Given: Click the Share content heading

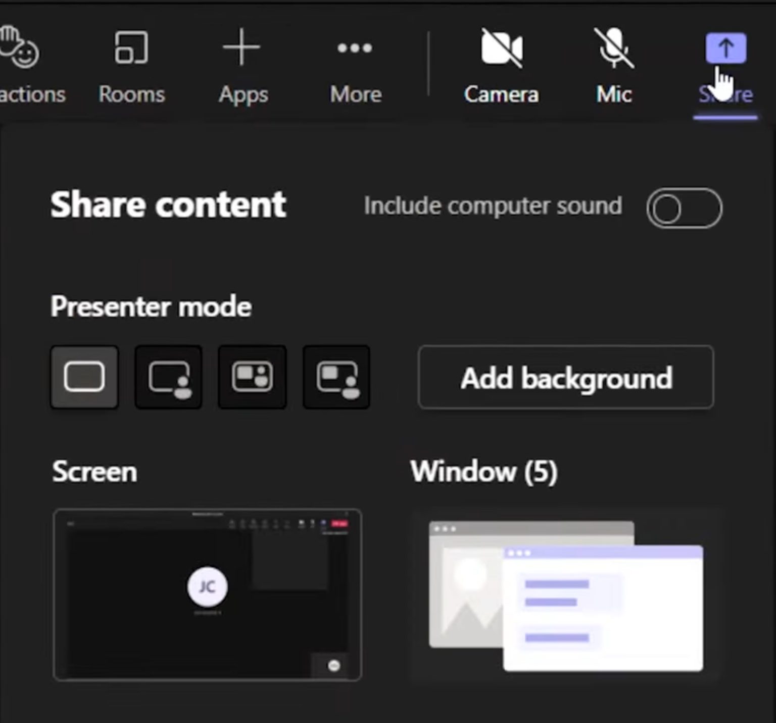Looking at the screenshot, I should coord(168,204).
